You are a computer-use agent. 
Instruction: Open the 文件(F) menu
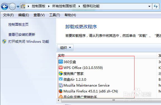(8, 15)
